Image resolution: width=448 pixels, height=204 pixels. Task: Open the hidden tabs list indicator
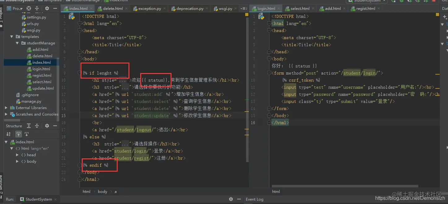click(244, 9)
